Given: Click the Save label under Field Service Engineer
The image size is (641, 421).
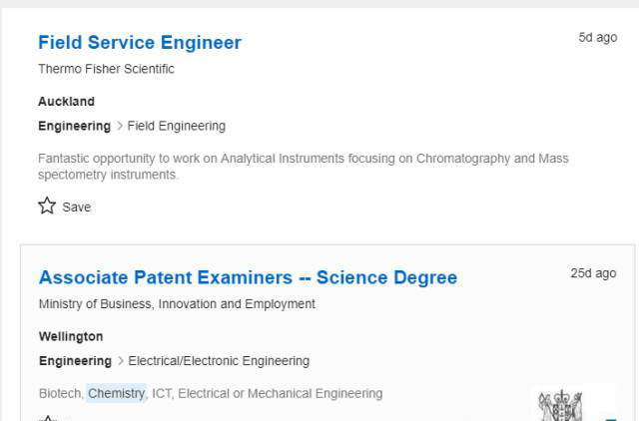Looking at the screenshot, I should [76, 208].
